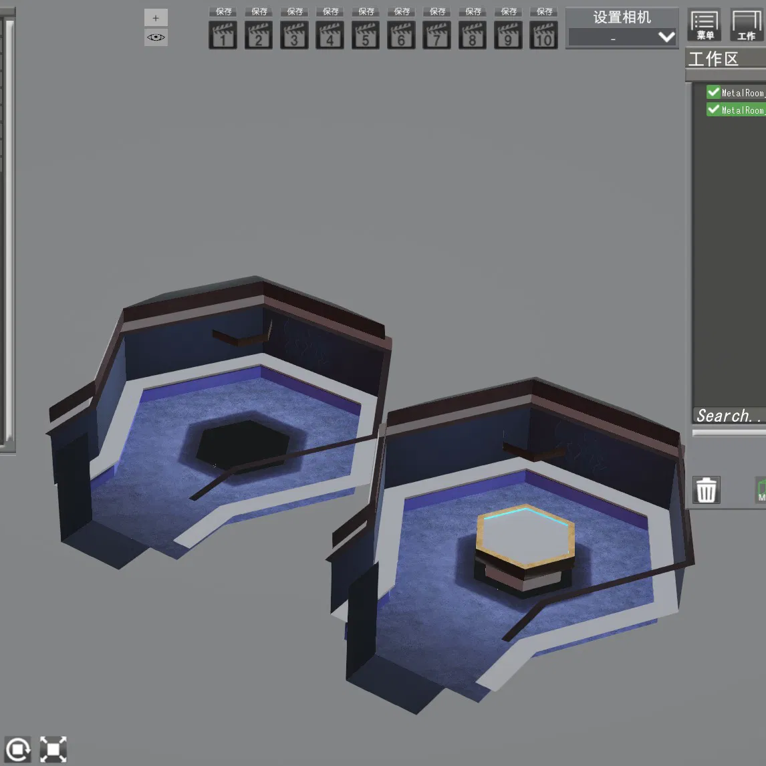Image resolution: width=766 pixels, height=766 pixels.
Task: Load camera slot 9 clapperboard
Action: [508, 35]
